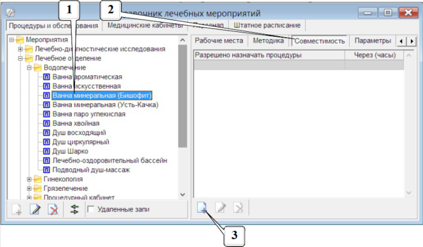Image resolution: width=423 pixels, height=247 pixels.
Task: Select "Душ Шарко" in the tree
Action: click(x=71, y=151)
